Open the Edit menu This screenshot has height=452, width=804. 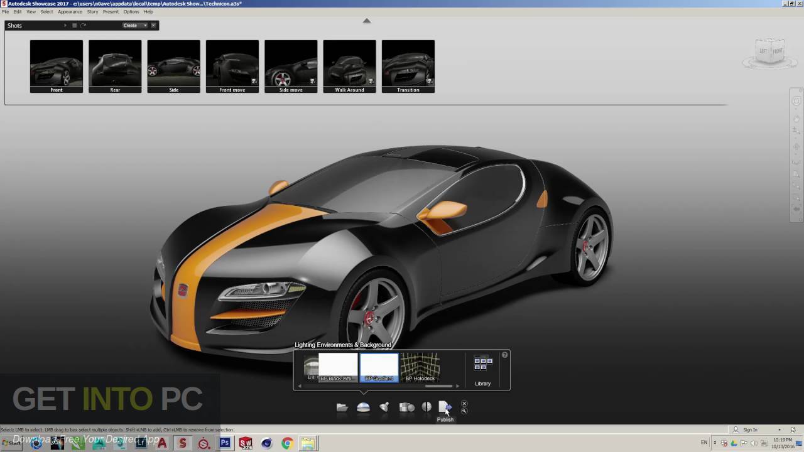click(x=18, y=12)
